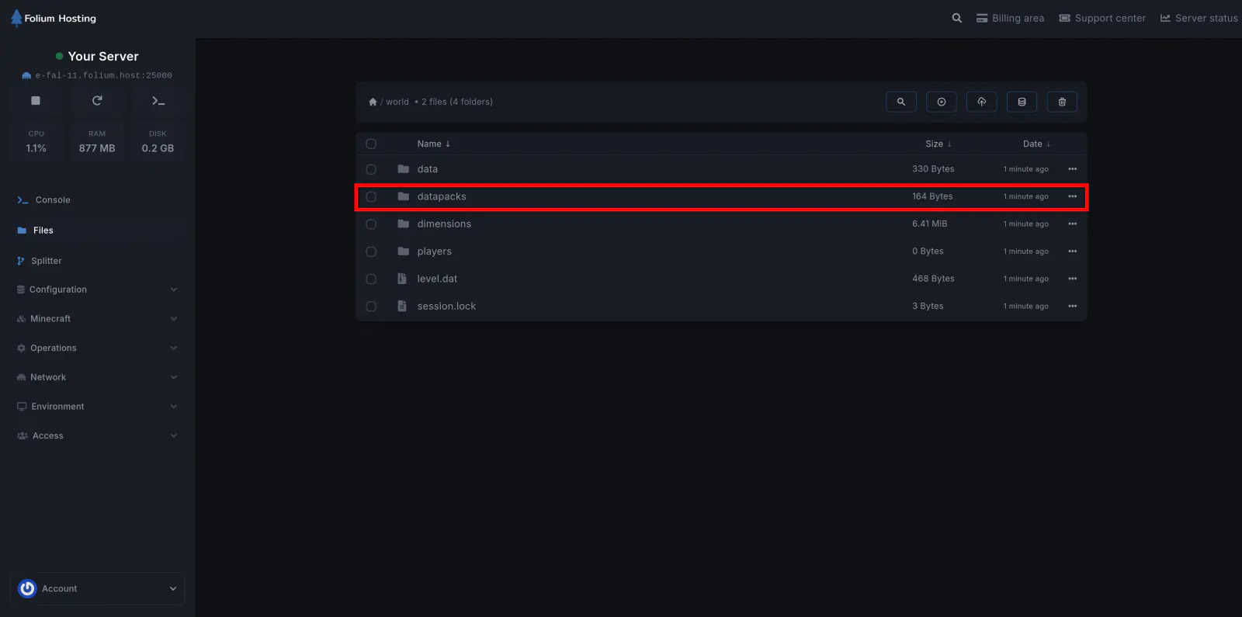Restart the server using the reload icon
The image size is (1242, 617).
coord(97,101)
